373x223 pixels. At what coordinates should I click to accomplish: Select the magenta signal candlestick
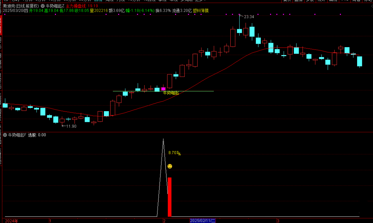163,89
